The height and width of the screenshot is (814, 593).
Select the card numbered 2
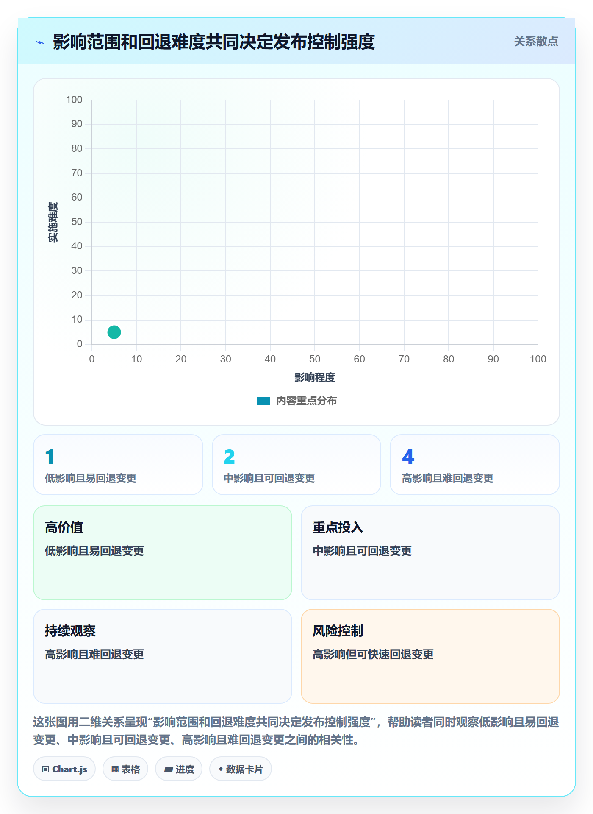(x=296, y=465)
